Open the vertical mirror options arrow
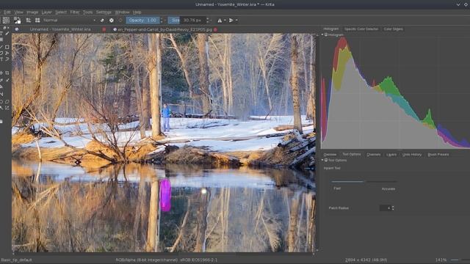Screen dimensions: 470x264 pos(236,21)
